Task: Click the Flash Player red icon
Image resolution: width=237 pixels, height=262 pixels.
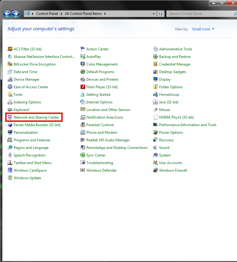Action: tap(83, 87)
